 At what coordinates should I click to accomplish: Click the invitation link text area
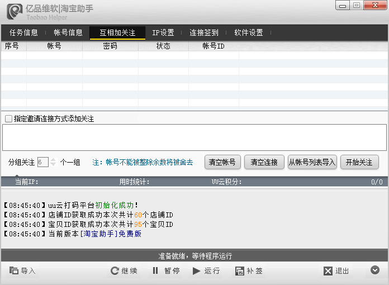(194, 137)
